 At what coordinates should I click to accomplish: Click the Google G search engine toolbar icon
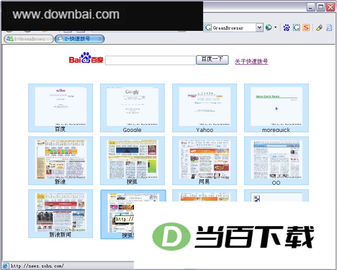(296, 27)
